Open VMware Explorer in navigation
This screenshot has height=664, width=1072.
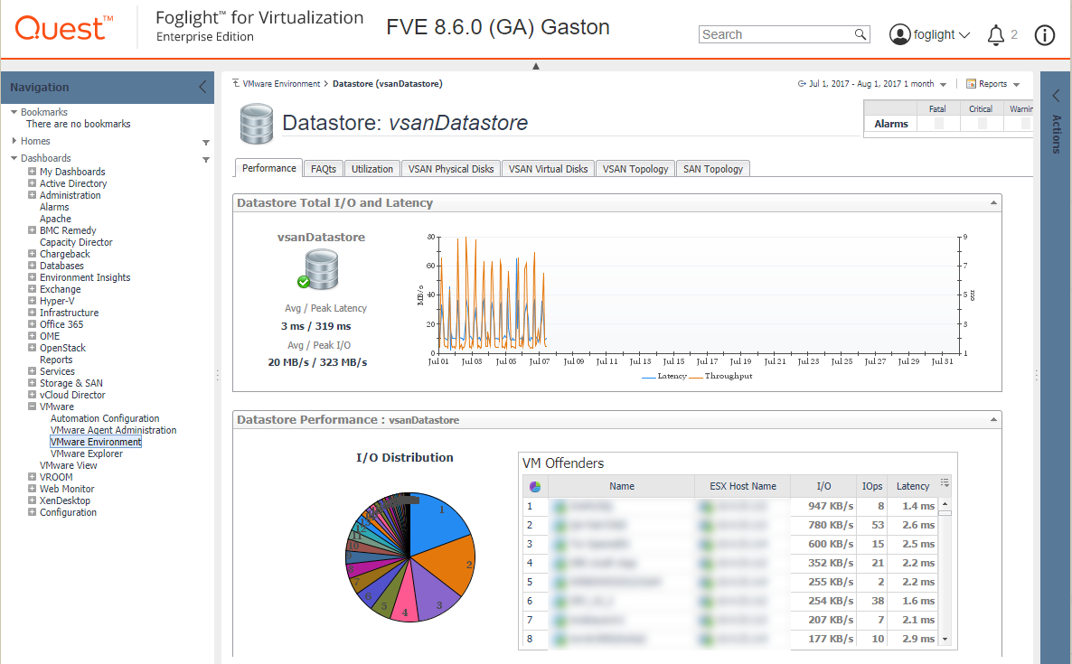click(x=86, y=454)
